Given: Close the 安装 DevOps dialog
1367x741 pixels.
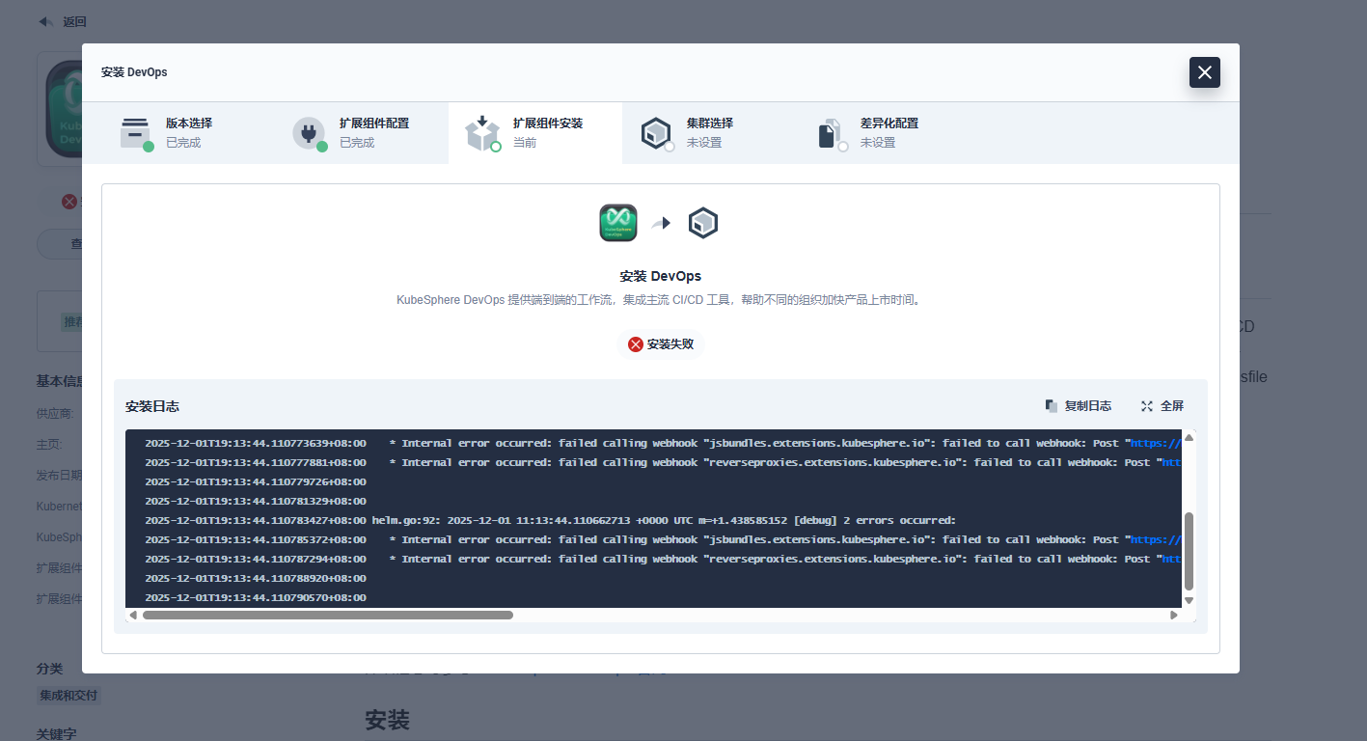Looking at the screenshot, I should [x=1204, y=72].
